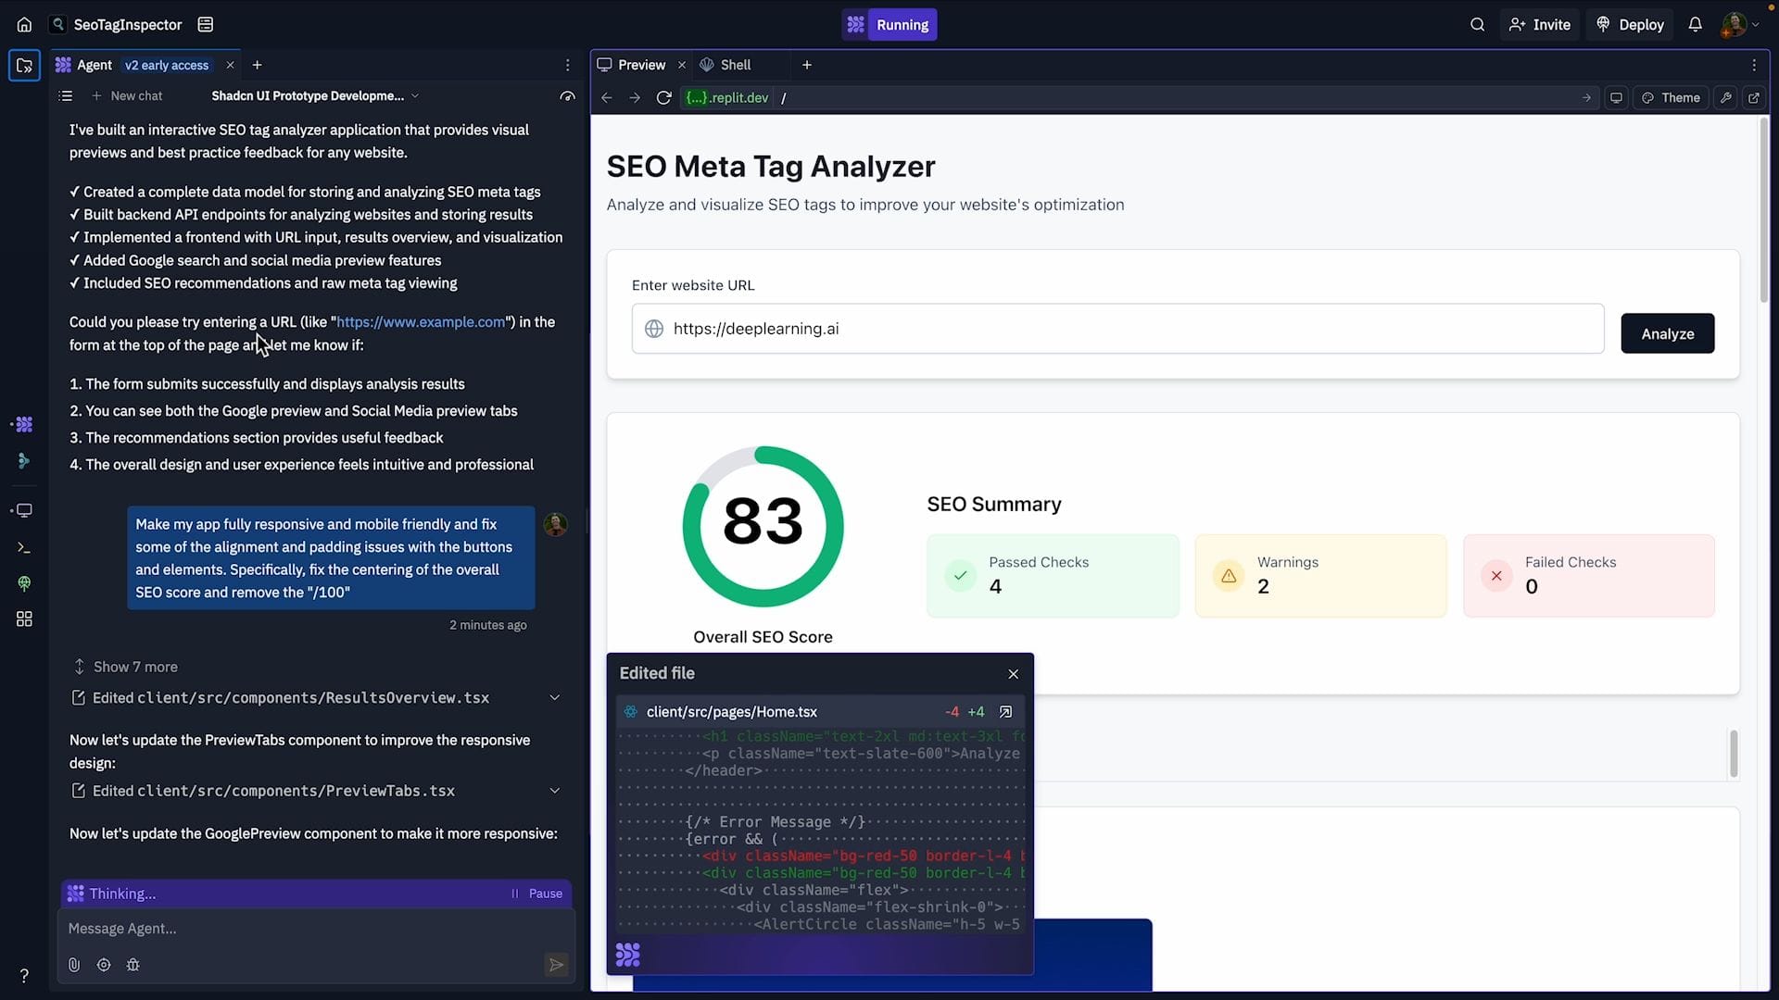Click the Analyze button
Image resolution: width=1779 pixels, height=1000 pixels.
tap(1667, 333)
